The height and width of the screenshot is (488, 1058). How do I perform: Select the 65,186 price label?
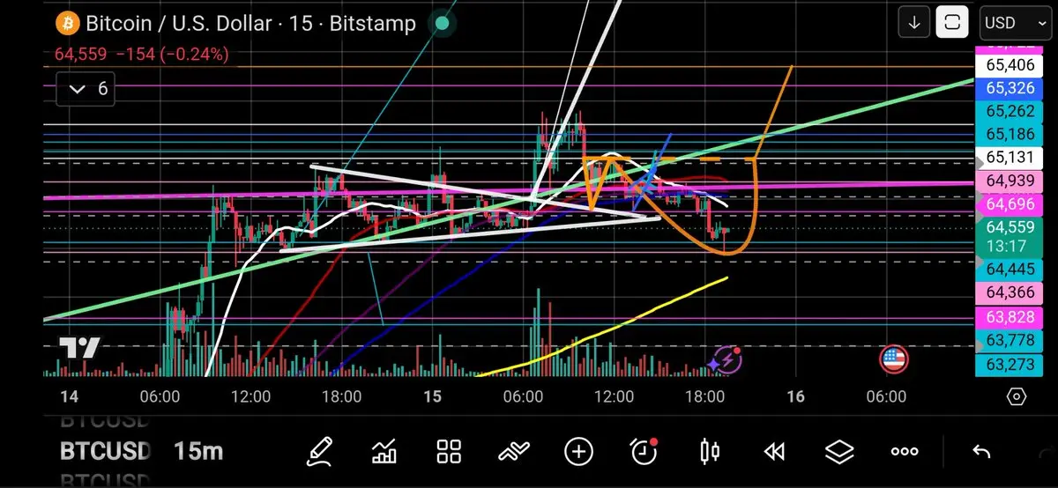1010,134
